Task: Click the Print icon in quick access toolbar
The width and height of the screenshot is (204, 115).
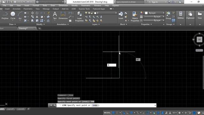Action: point(15,2)
